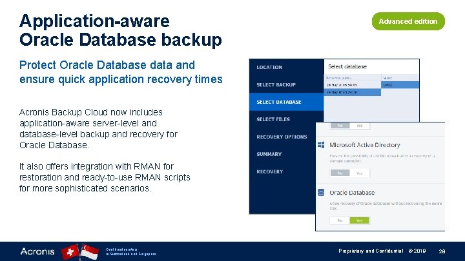Click the Name column header
The image size is (465, 261).
pos(387,78)
